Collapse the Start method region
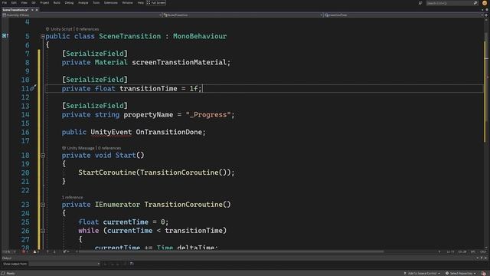This screenshot has width=490, height=276. (x=43, y=155)
